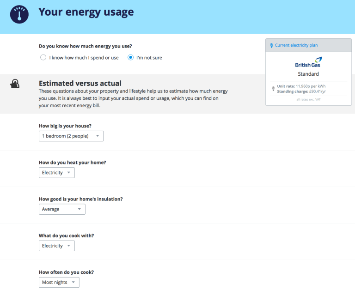Click the 'Your energy usage' heading
355x290 pixels.
(x=86, y=12)
